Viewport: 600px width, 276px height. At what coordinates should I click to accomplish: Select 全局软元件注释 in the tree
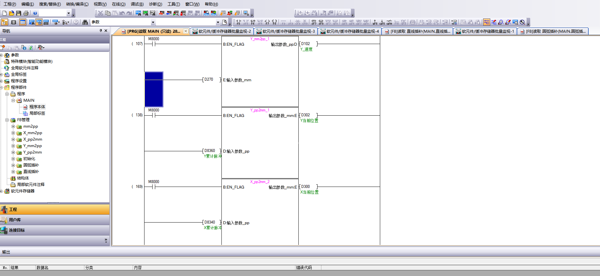pos(25,68)
